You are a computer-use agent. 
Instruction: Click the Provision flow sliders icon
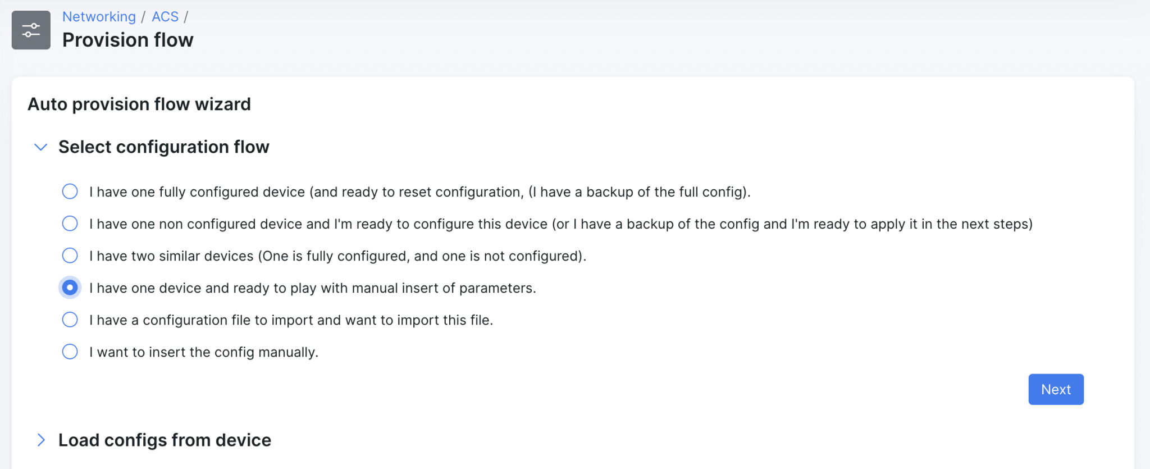click(x=31, y=29)
